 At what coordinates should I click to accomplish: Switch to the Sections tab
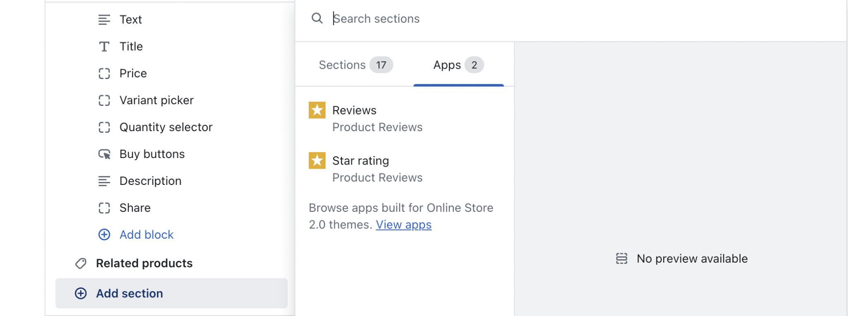click(x=355, y=65)
